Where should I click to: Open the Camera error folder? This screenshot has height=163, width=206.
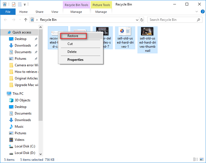(x=24, y=65)
